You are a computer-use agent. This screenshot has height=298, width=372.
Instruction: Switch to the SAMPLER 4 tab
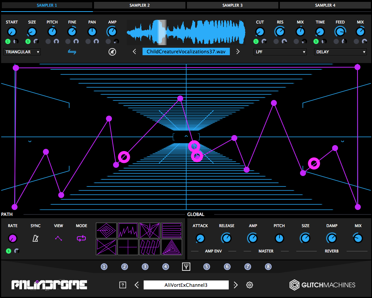coord(325,5)
